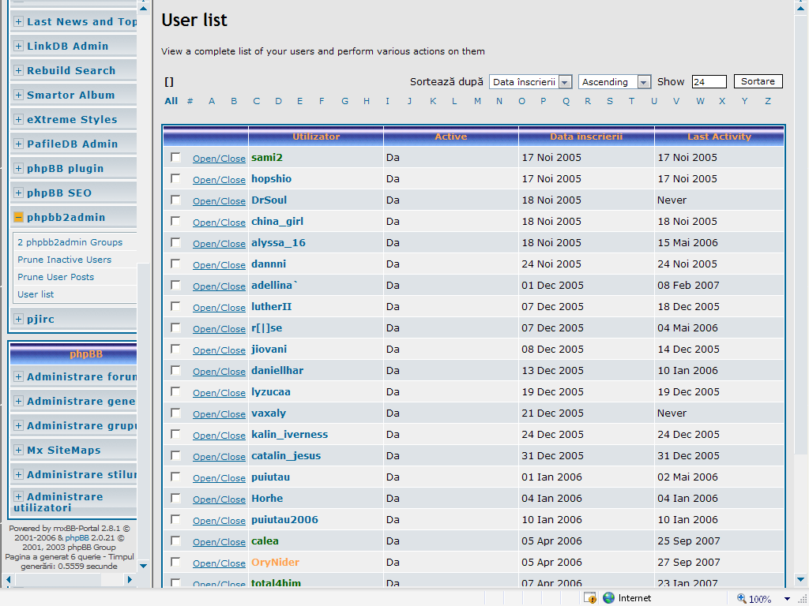
Task: Collapse phpbb2admin section minus icon
Action: 19,218
